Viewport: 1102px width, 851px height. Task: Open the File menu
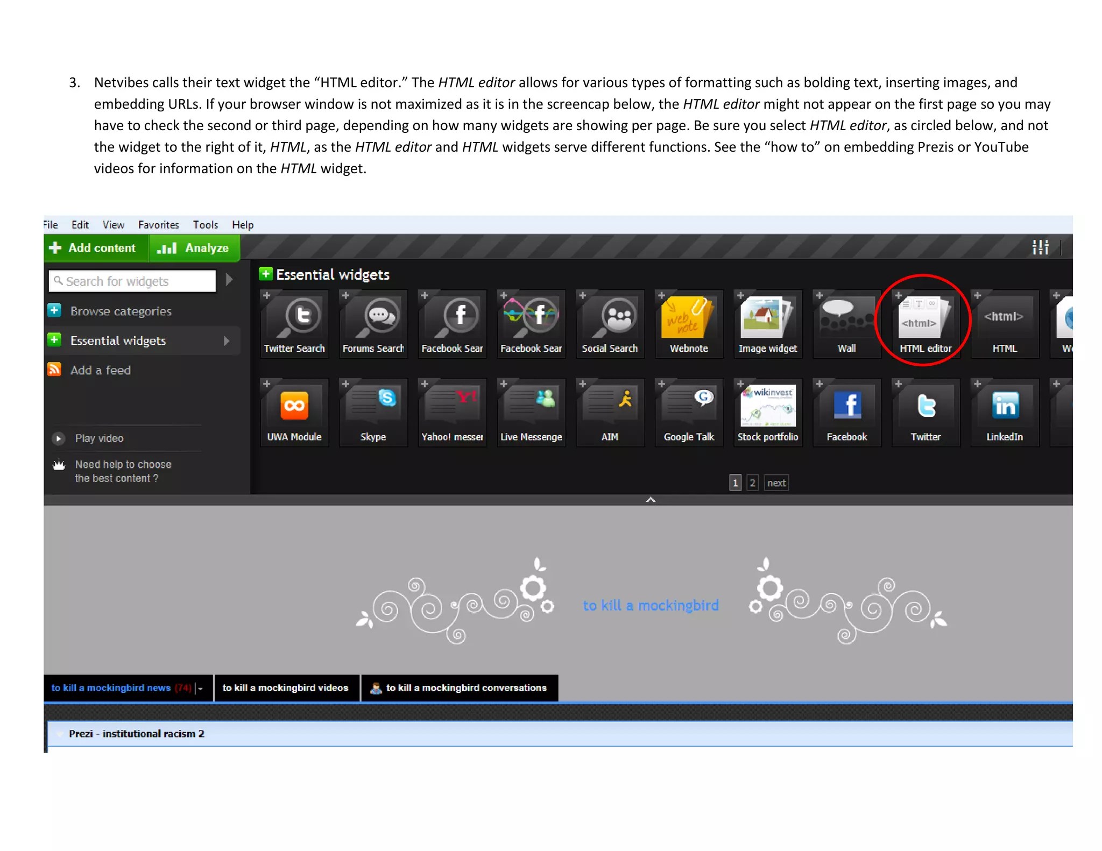(51, 225)
